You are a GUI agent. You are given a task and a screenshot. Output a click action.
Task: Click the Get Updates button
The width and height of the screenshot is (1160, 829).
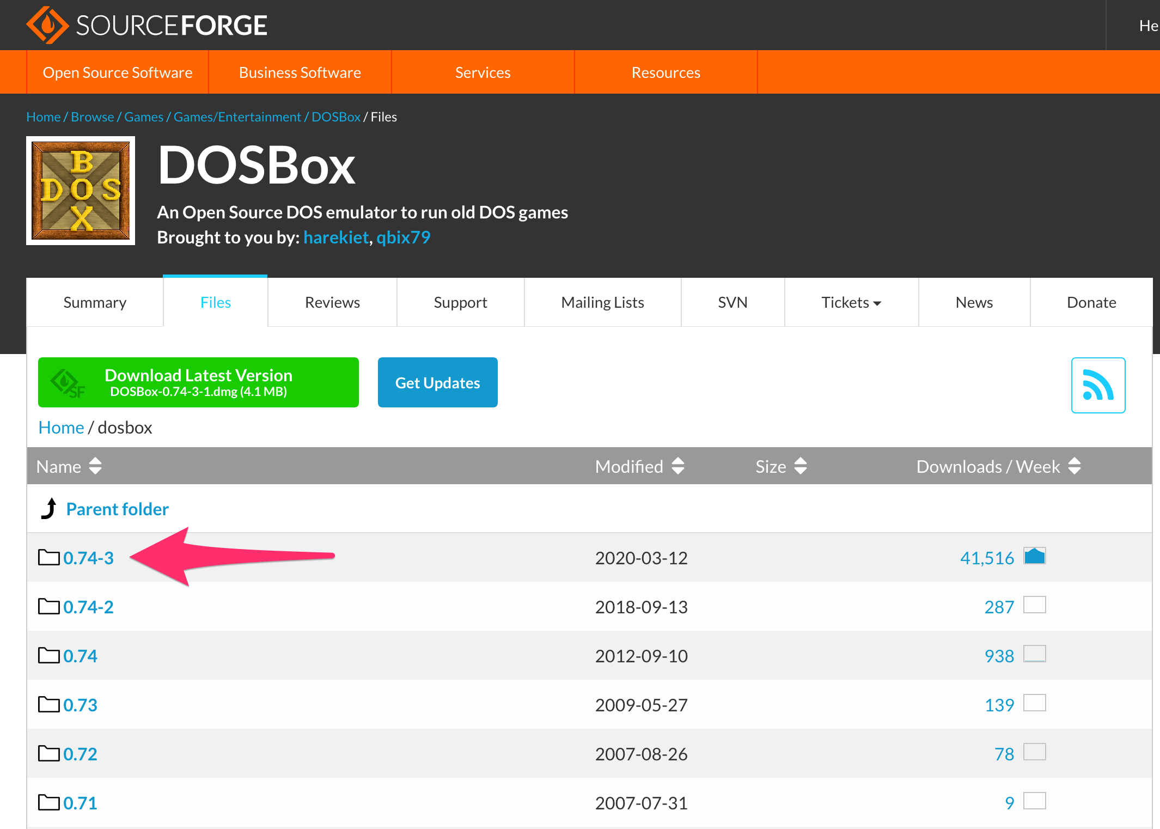point(437,382)
